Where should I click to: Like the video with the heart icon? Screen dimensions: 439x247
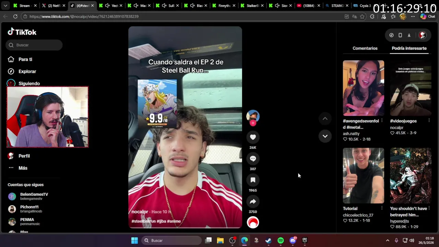(x=253, y=137)
